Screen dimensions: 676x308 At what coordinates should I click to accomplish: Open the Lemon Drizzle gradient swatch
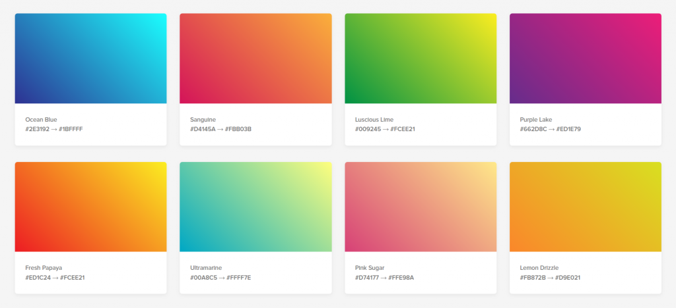pos(586,207)
